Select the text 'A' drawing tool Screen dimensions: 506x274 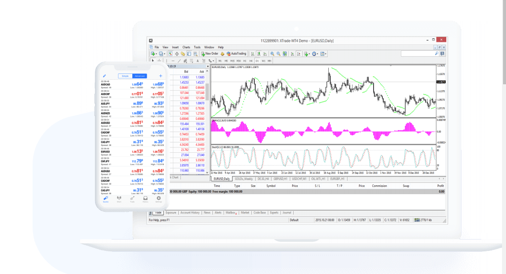click(x=197, y=61)
